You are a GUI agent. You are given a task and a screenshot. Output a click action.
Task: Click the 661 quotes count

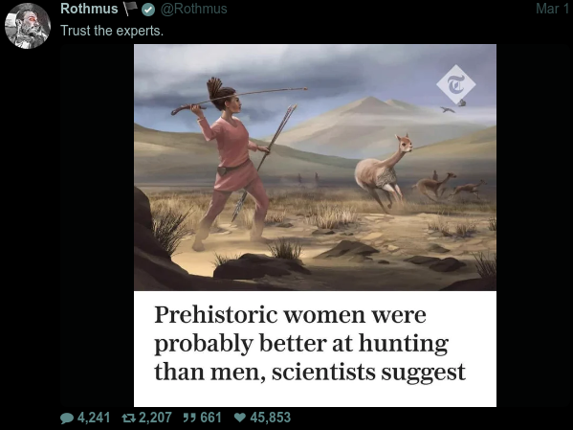coord(210,418)
